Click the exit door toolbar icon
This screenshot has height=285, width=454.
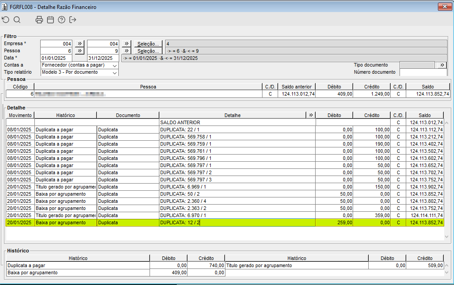point(73,20)
